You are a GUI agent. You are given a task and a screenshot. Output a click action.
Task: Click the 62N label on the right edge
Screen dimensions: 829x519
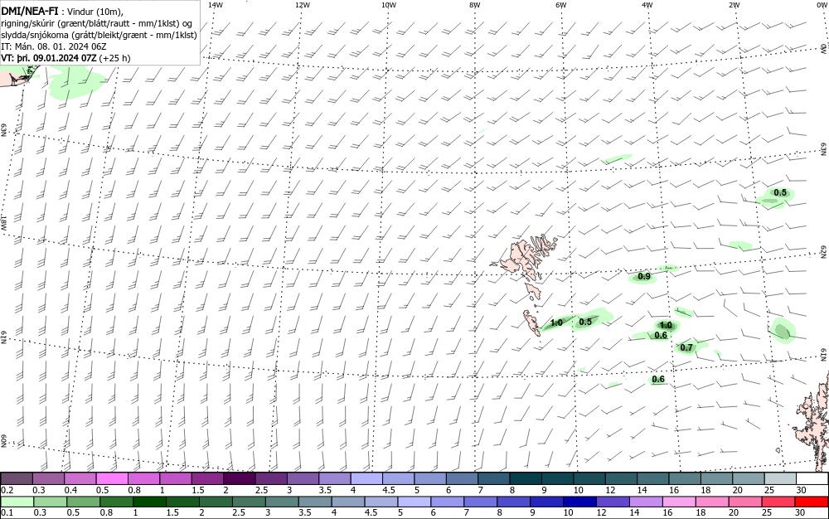coord(824,251)
